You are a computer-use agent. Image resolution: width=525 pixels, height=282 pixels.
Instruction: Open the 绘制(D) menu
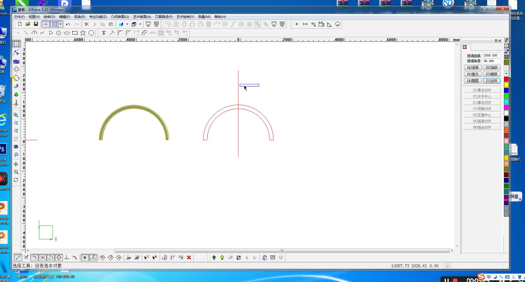pyautogui.click(x=49, y=17)
